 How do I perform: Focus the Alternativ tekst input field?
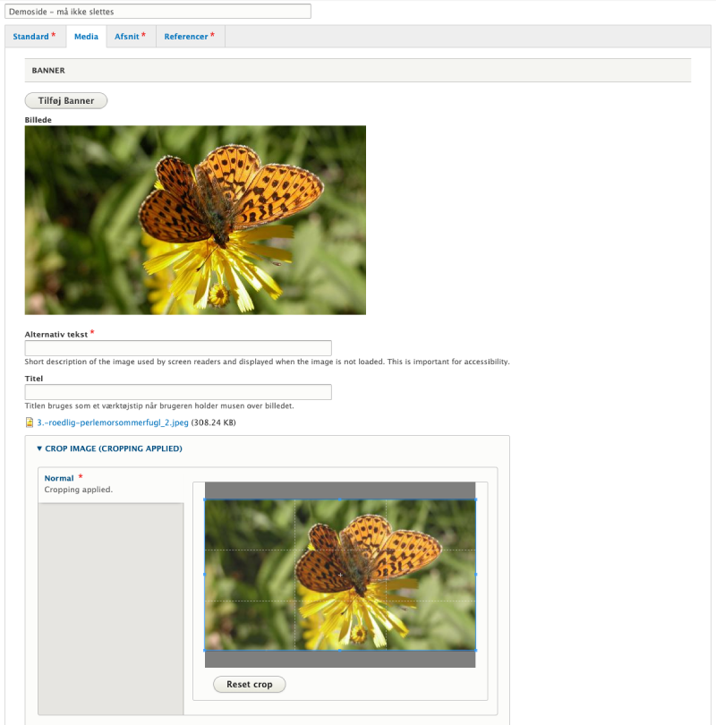(x=178, y=348)
